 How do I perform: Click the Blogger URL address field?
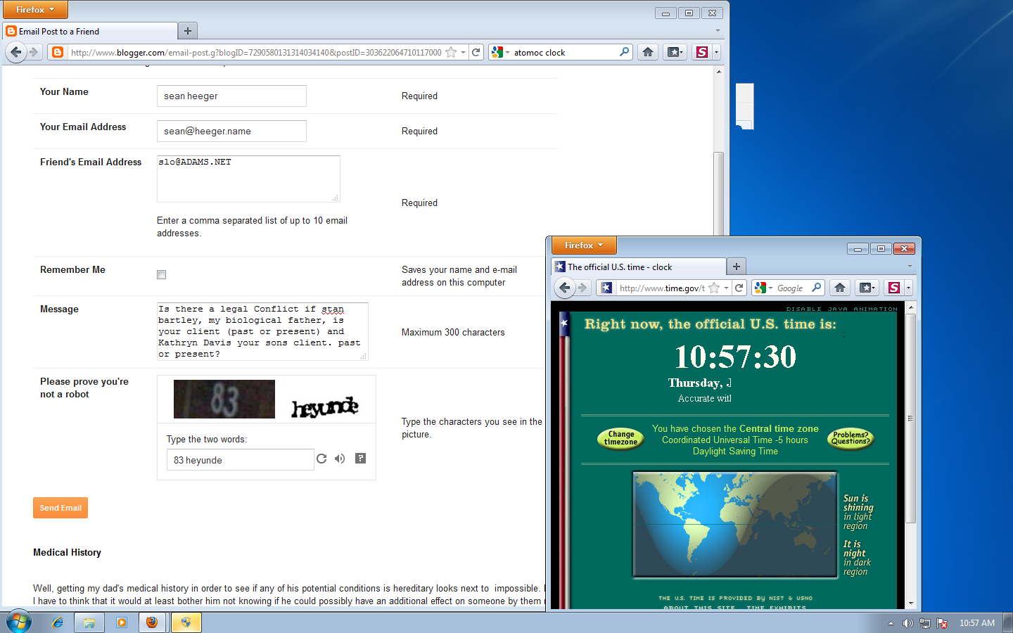coord(256,52)
